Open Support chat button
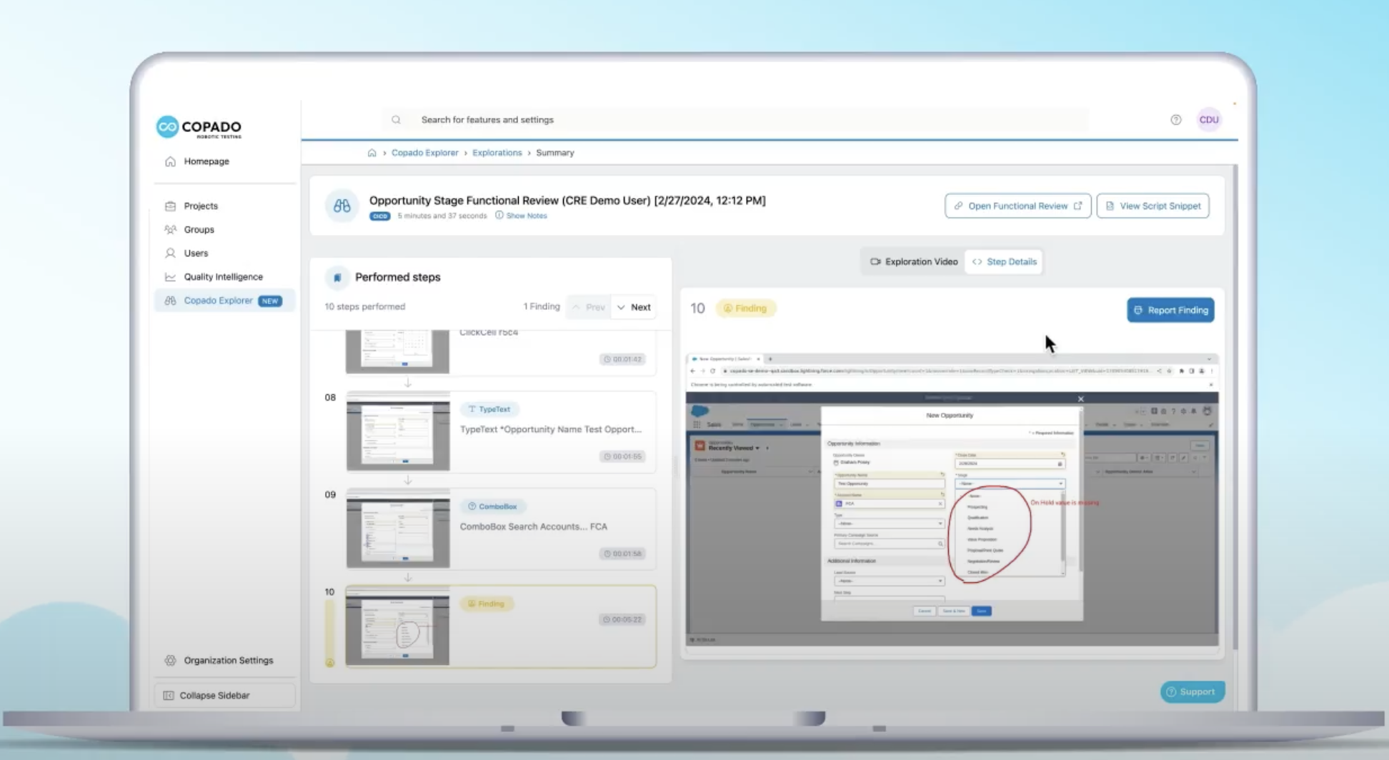The width and height of the screenshot is (1389, 760). (x=1193, y=691)
